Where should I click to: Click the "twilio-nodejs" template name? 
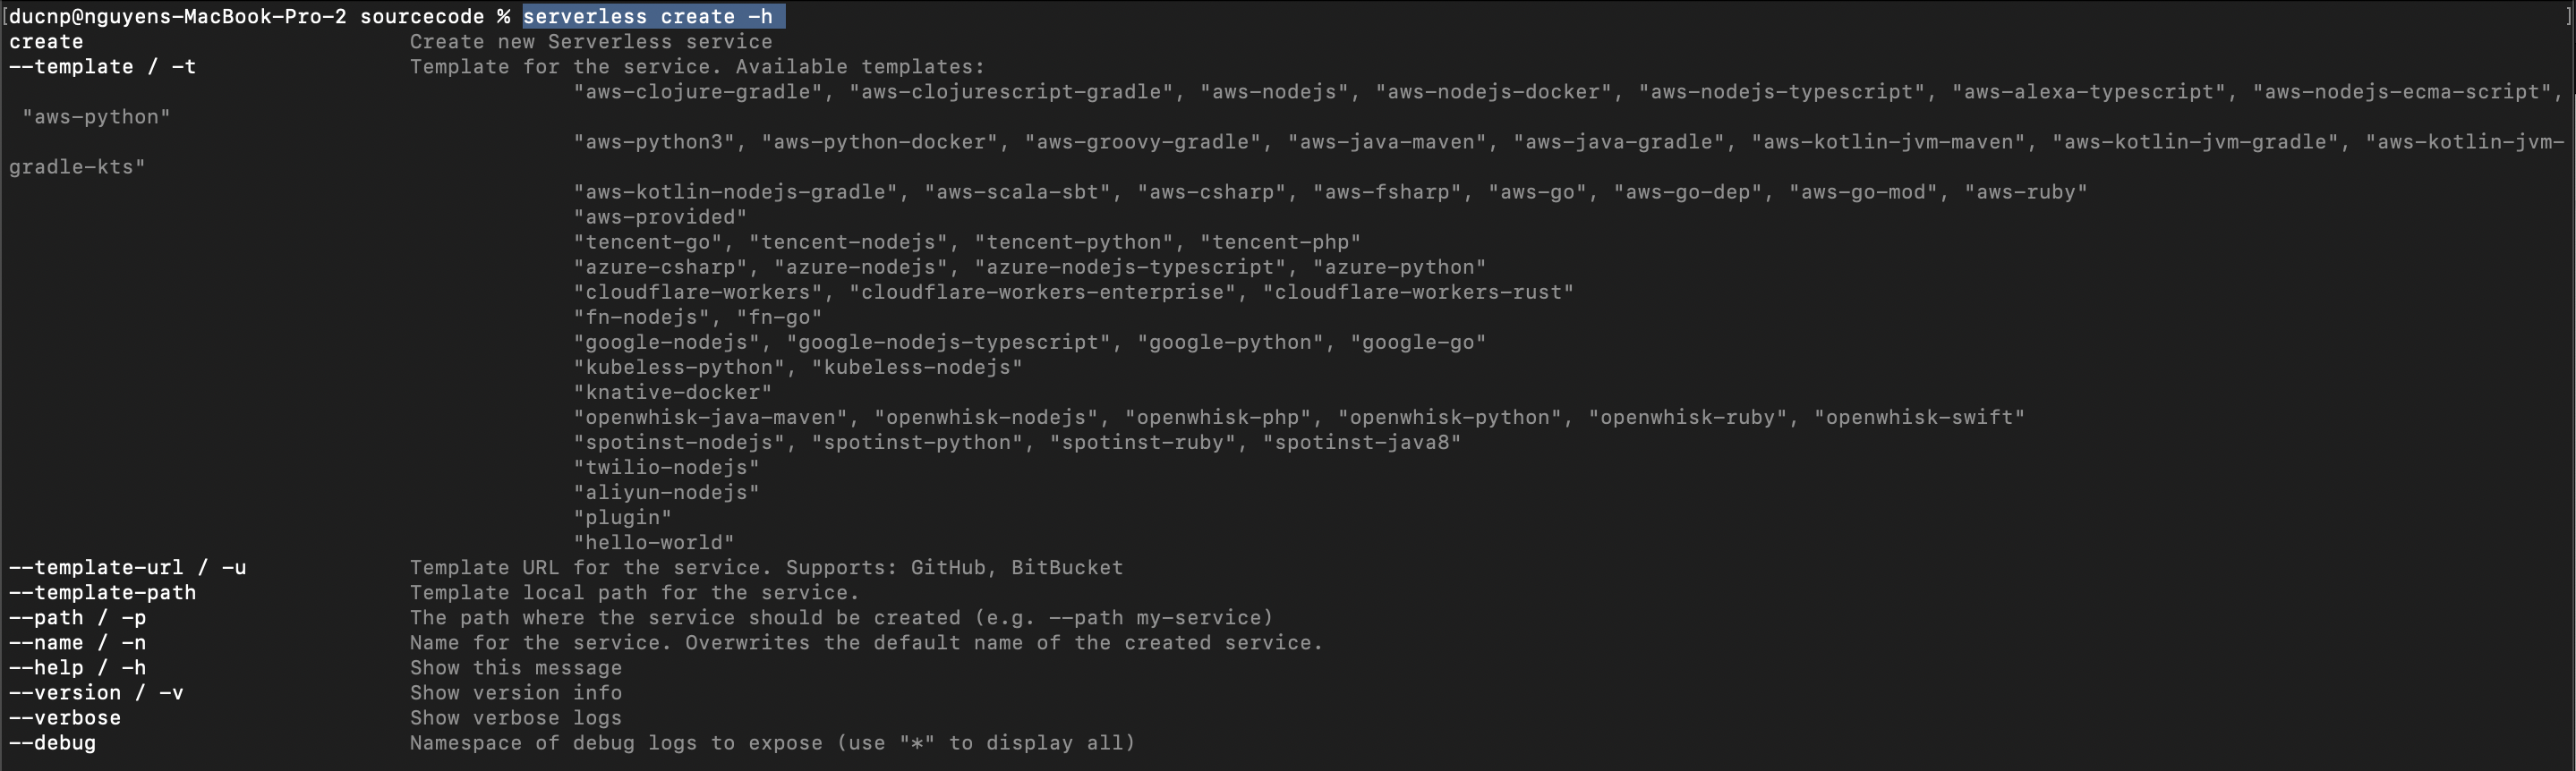[666, 468]
